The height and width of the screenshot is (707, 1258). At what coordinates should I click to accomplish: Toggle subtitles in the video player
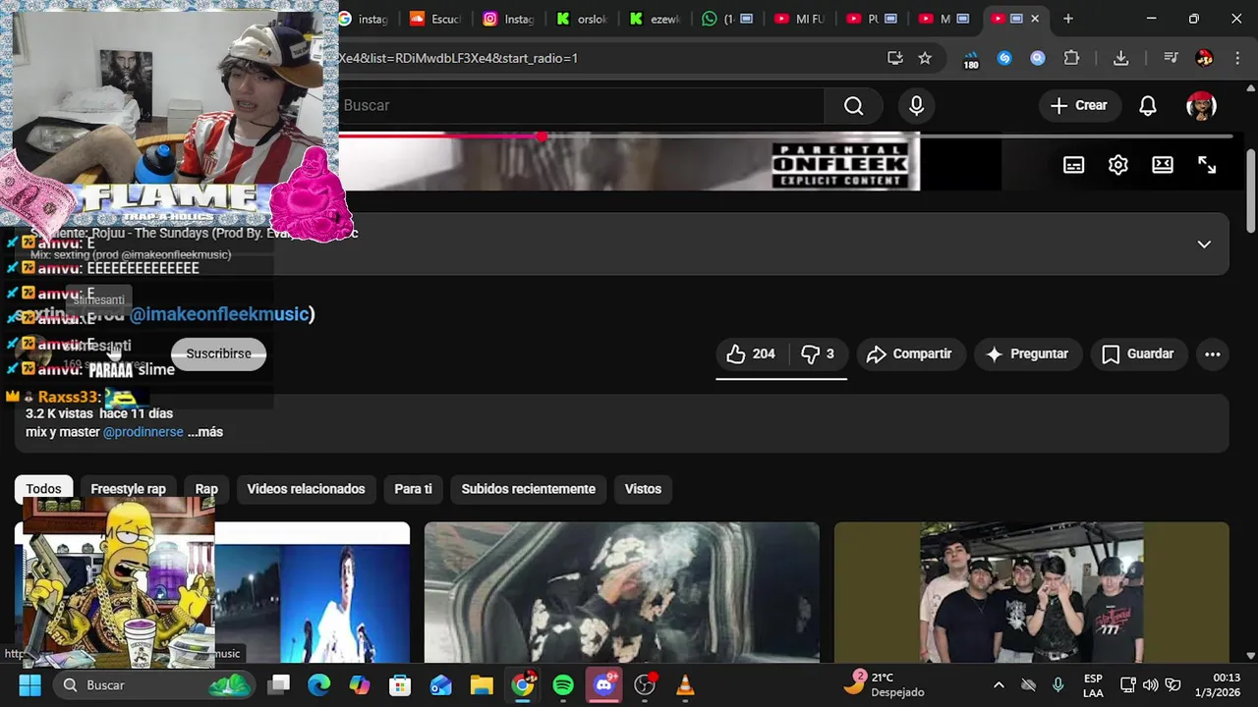point(1073,165)
